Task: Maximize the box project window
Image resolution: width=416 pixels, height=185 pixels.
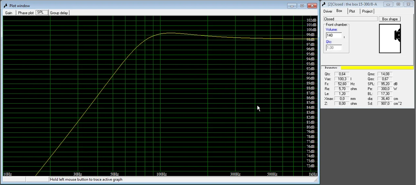Action: coord(398,4)
